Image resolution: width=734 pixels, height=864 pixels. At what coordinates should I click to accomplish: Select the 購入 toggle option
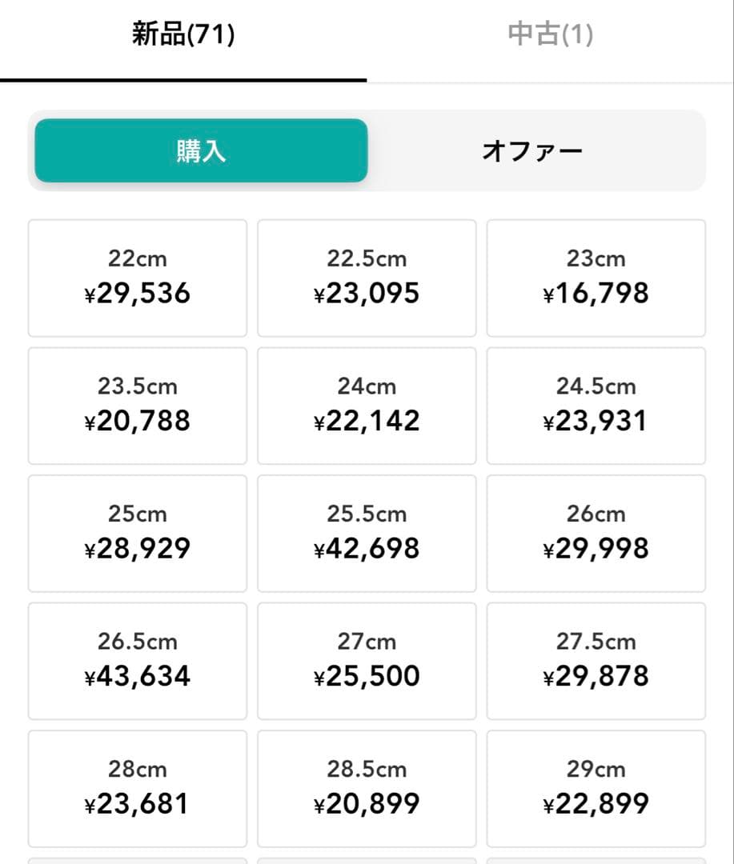click(x=201, y=151)
